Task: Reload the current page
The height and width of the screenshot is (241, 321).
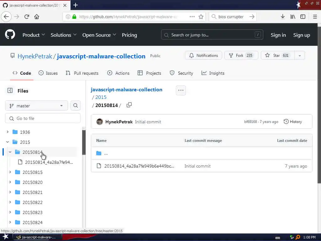Action: pyautogui.click(x=27, y=17)
